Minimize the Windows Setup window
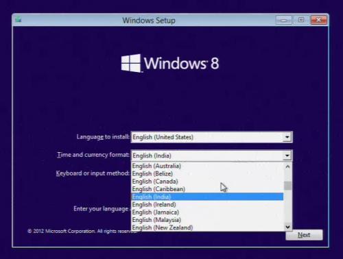343x259 pixels. point(283,20)
